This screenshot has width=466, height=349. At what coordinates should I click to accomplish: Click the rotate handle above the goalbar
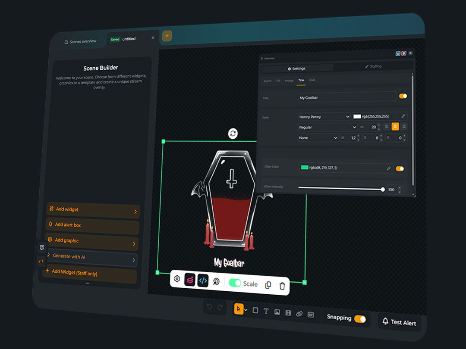coord(233,134)
